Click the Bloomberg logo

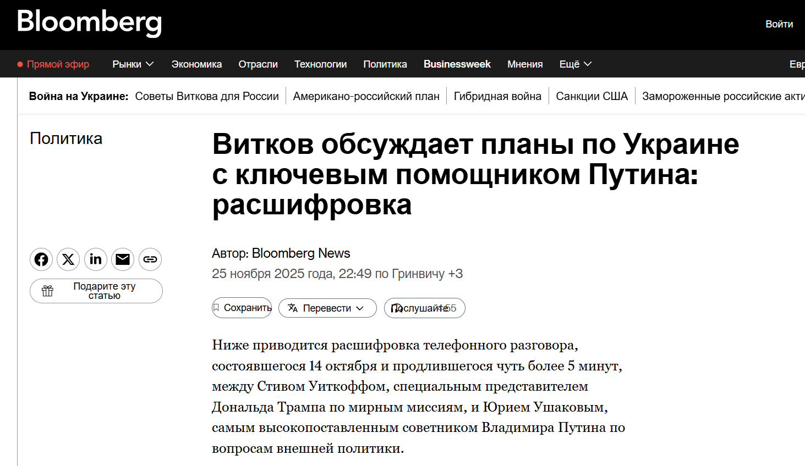point(89,23)
